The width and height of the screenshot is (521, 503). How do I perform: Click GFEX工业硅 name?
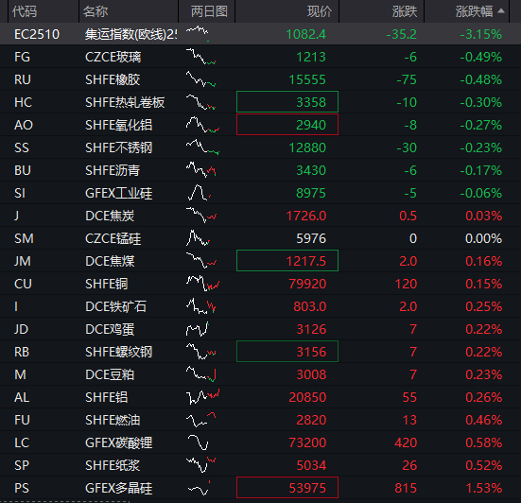click(x=118, y=194)
